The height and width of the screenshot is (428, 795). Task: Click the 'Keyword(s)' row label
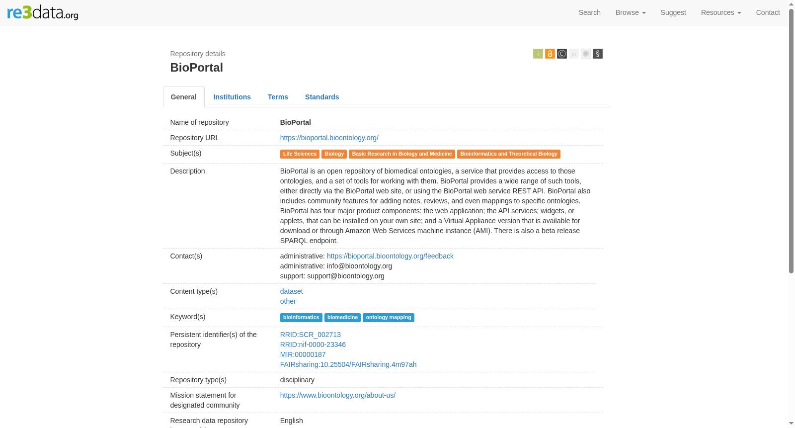point(188,317)
